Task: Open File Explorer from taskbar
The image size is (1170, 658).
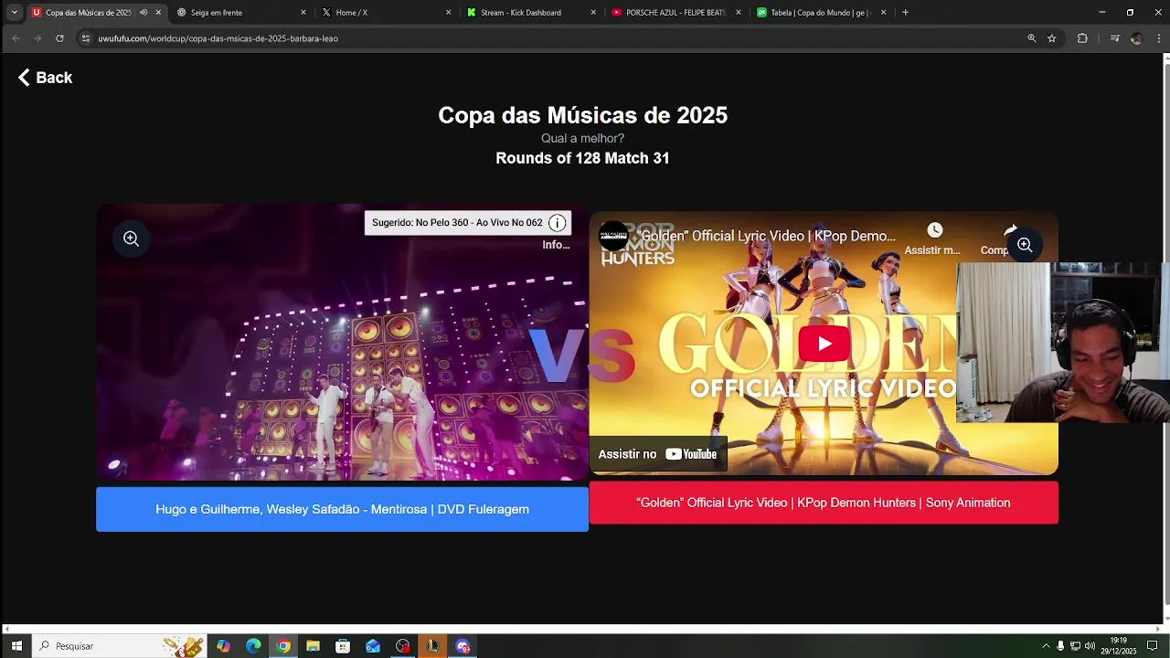Action: coord(313,646)
